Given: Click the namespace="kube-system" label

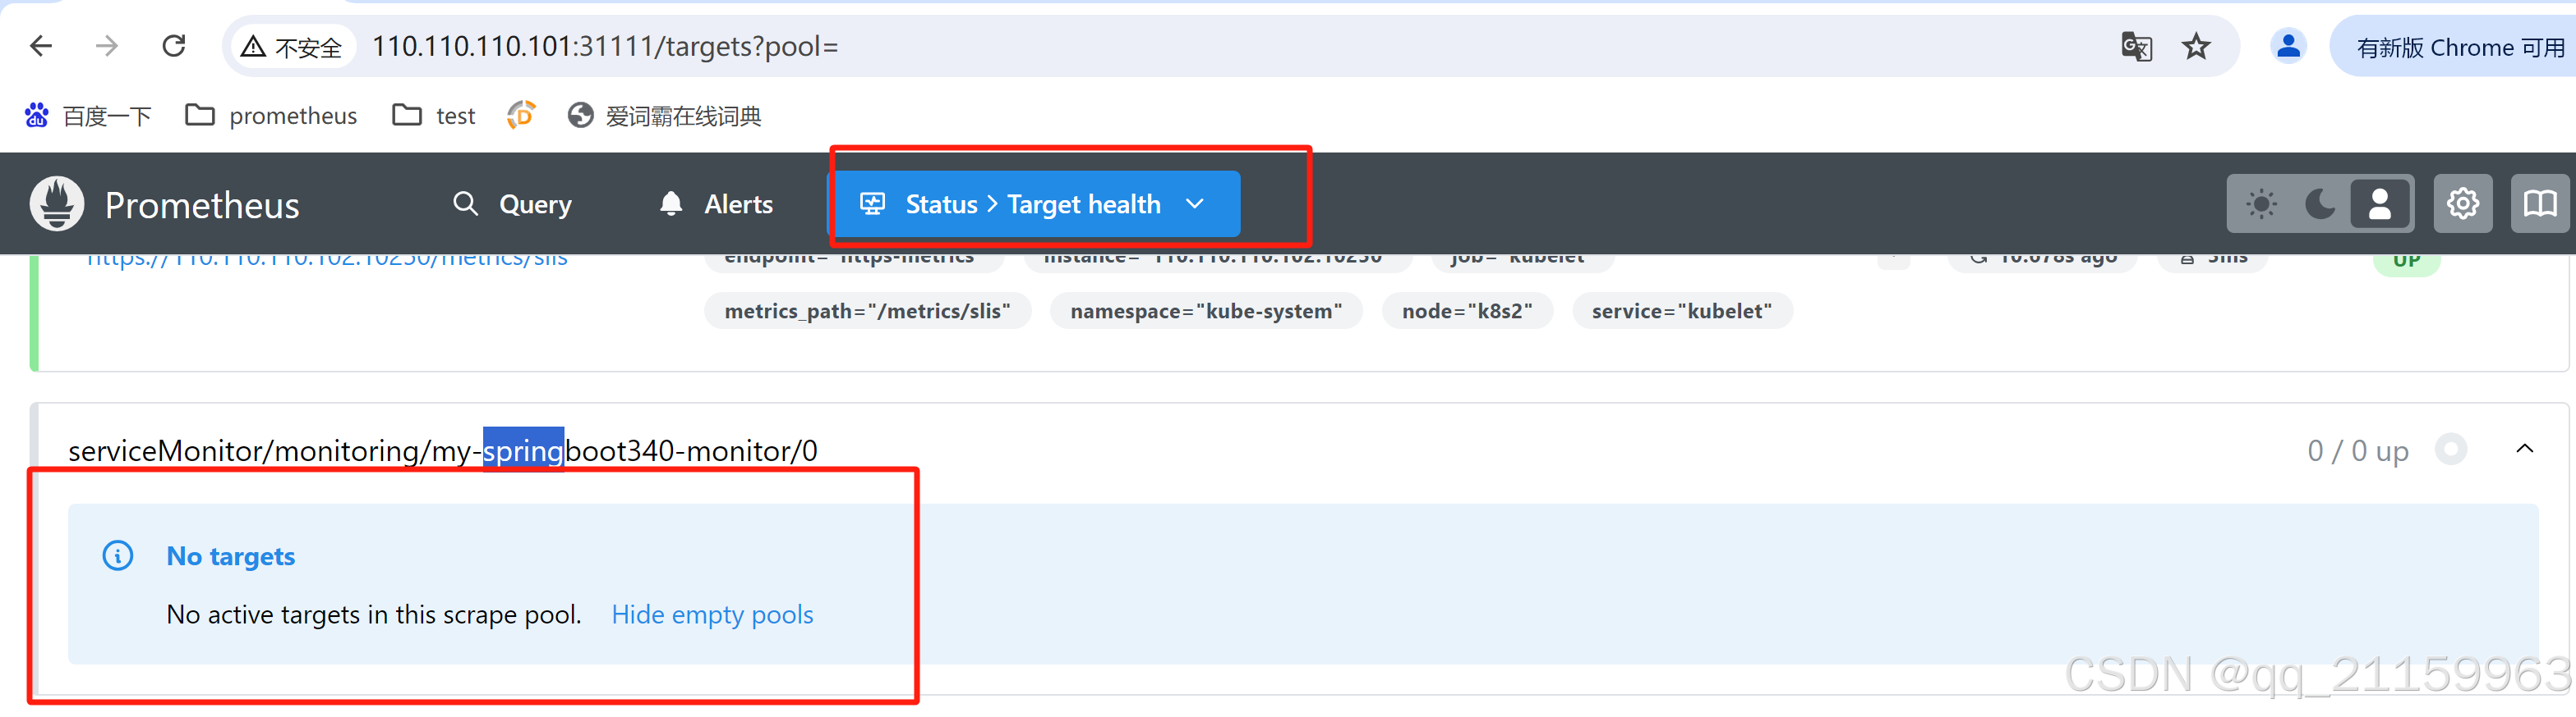Looking at the screenshot, I should pos(1206,311).
